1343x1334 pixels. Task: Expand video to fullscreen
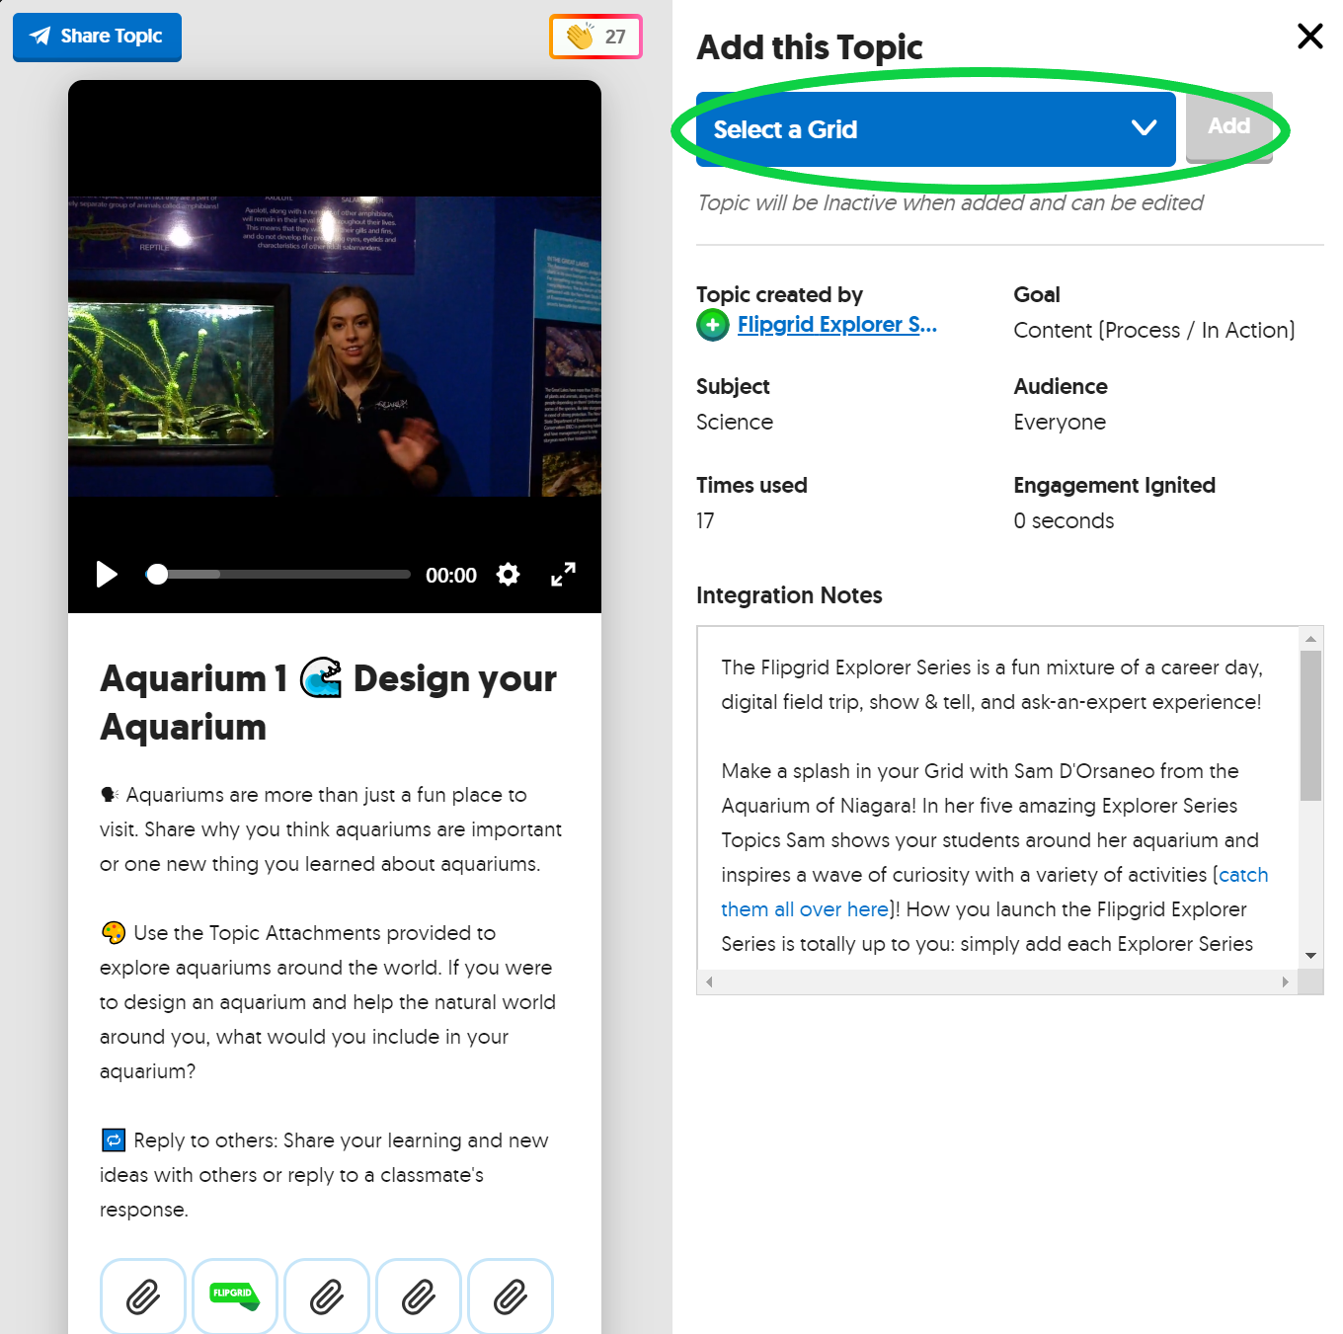click(x=563, y=574)
